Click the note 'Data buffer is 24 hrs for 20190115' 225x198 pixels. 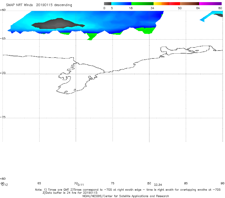coord(70,193)
